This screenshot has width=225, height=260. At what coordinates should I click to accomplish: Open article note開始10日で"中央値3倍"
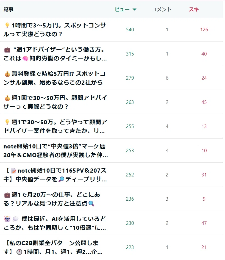pyautogui.click(x=55, y=151)
